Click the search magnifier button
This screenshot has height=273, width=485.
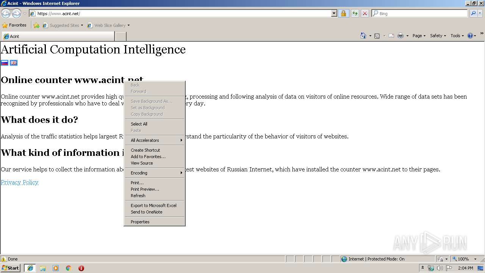(x=473, y=13)
